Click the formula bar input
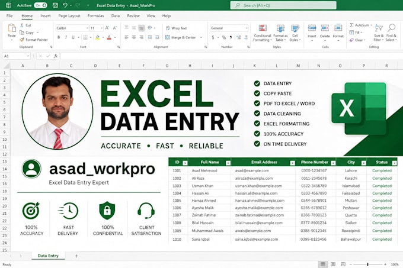The width and height of the screenshot is (403, 268). pyautogui.click(x=231, y=56)
